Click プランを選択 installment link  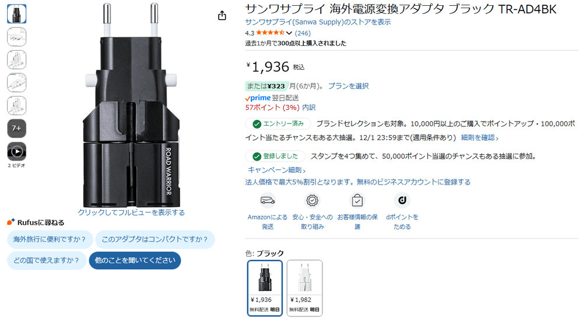click(349, 86)
